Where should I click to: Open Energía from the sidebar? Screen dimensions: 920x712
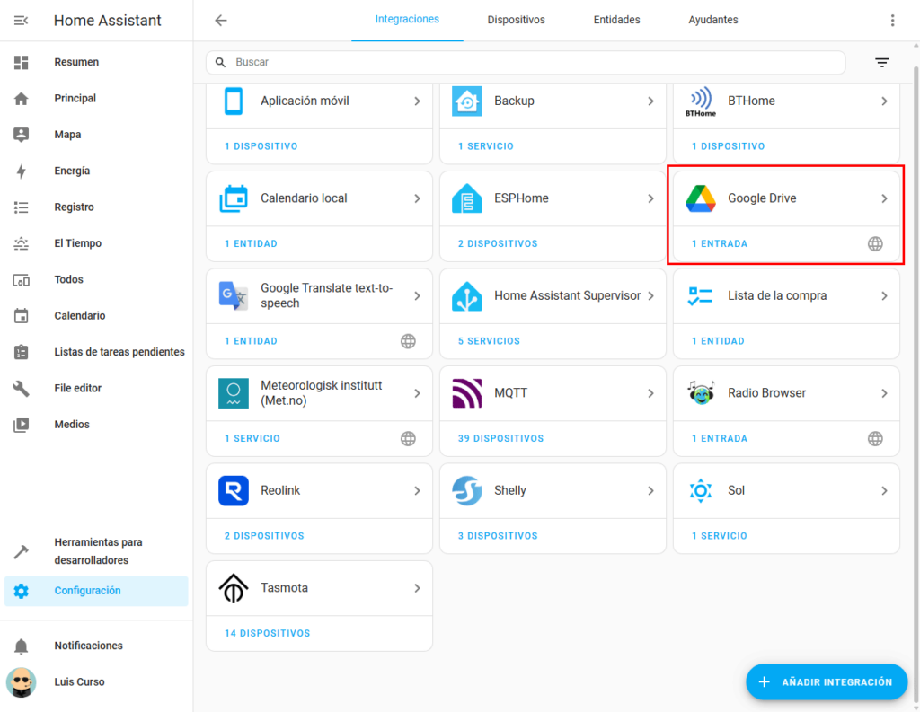coord(72,171)
